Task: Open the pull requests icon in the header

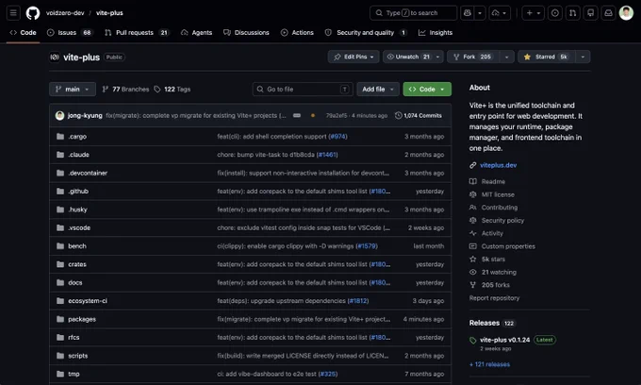Action: click(573, 13)
